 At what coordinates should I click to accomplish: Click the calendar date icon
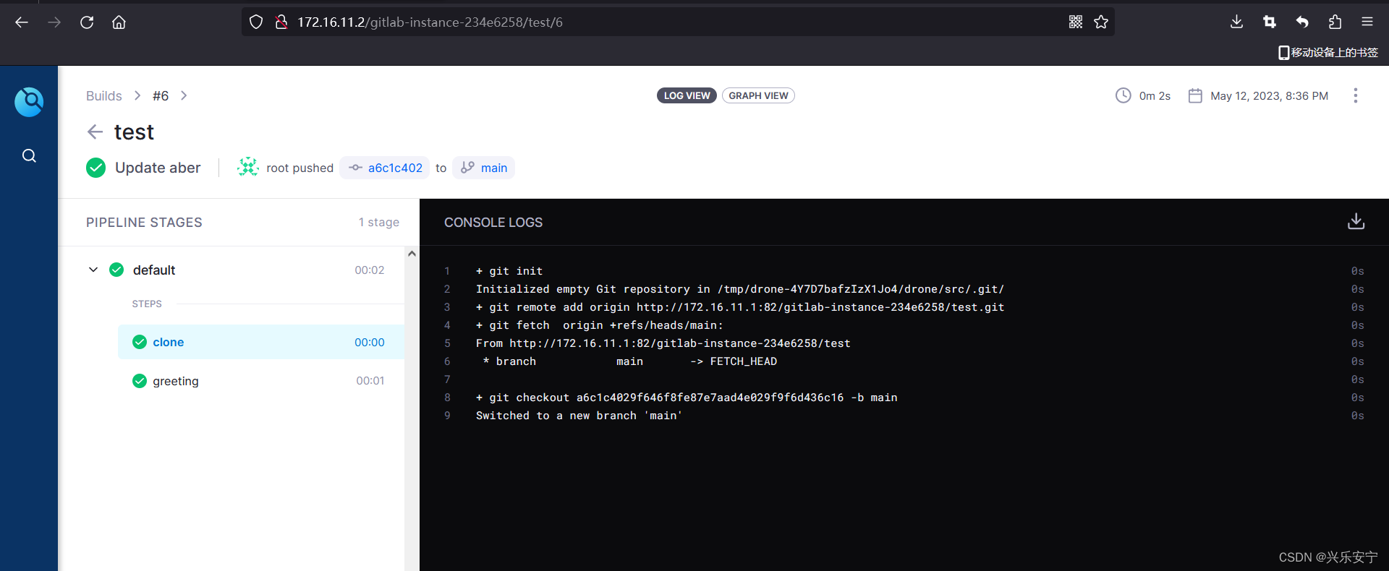coord(1195,95)
